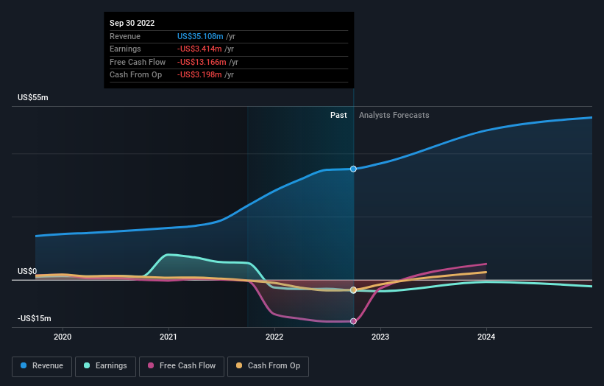Click the 2020 x-axis label
This screenshot has height=386, width=604.
point(63,337)
